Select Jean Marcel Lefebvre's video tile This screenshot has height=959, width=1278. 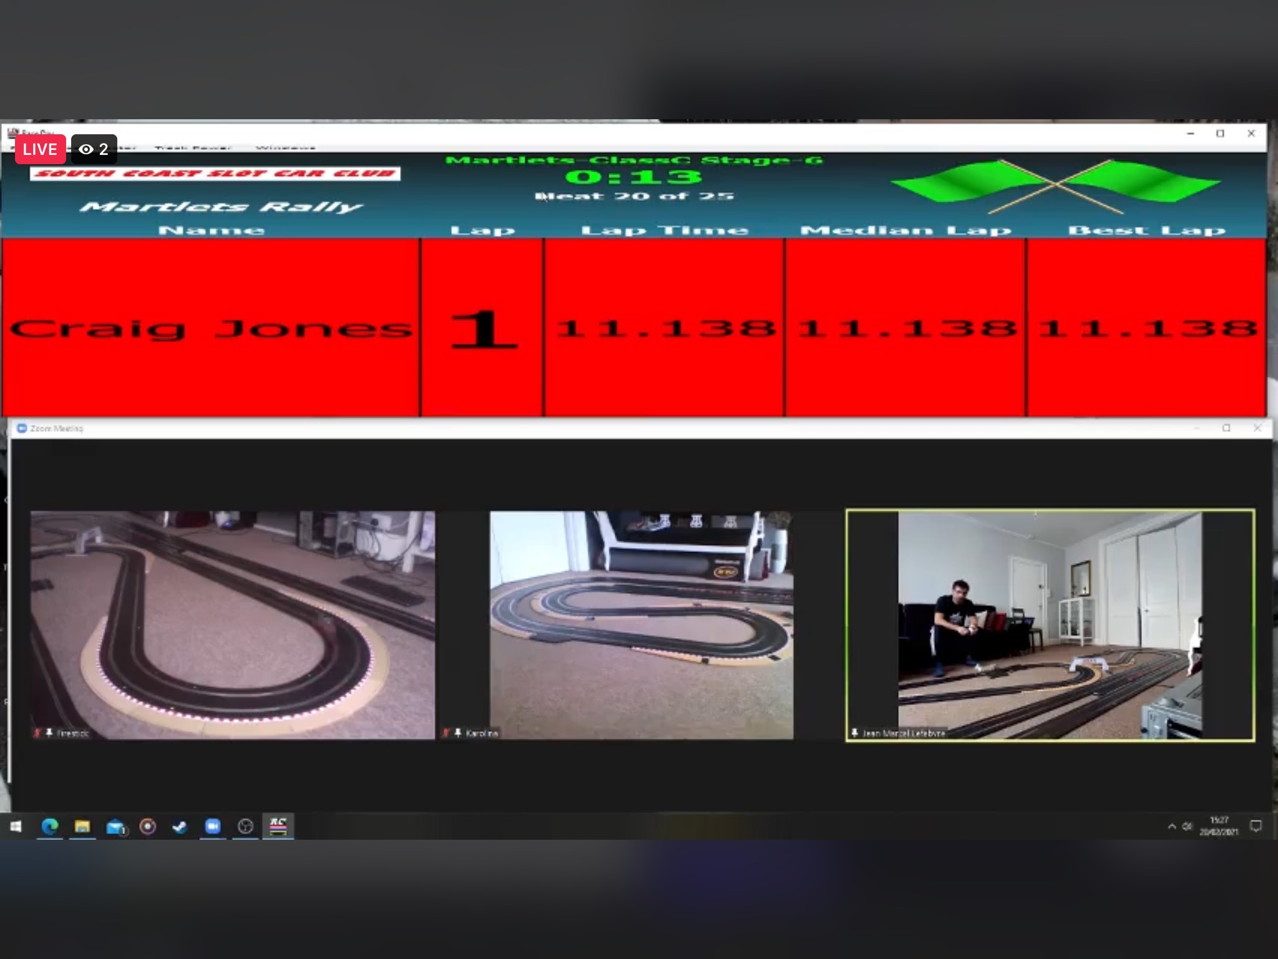coord(1050,625)
